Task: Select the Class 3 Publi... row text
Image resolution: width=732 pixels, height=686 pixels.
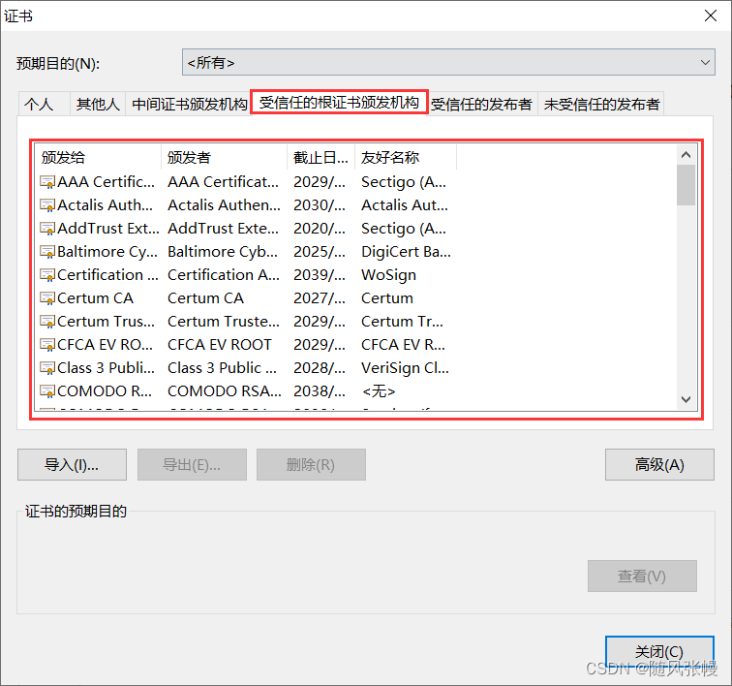Action: (106, 368)
